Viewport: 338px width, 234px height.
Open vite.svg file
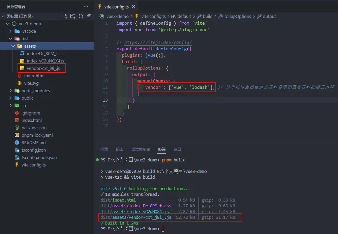(x=31, y=83)
